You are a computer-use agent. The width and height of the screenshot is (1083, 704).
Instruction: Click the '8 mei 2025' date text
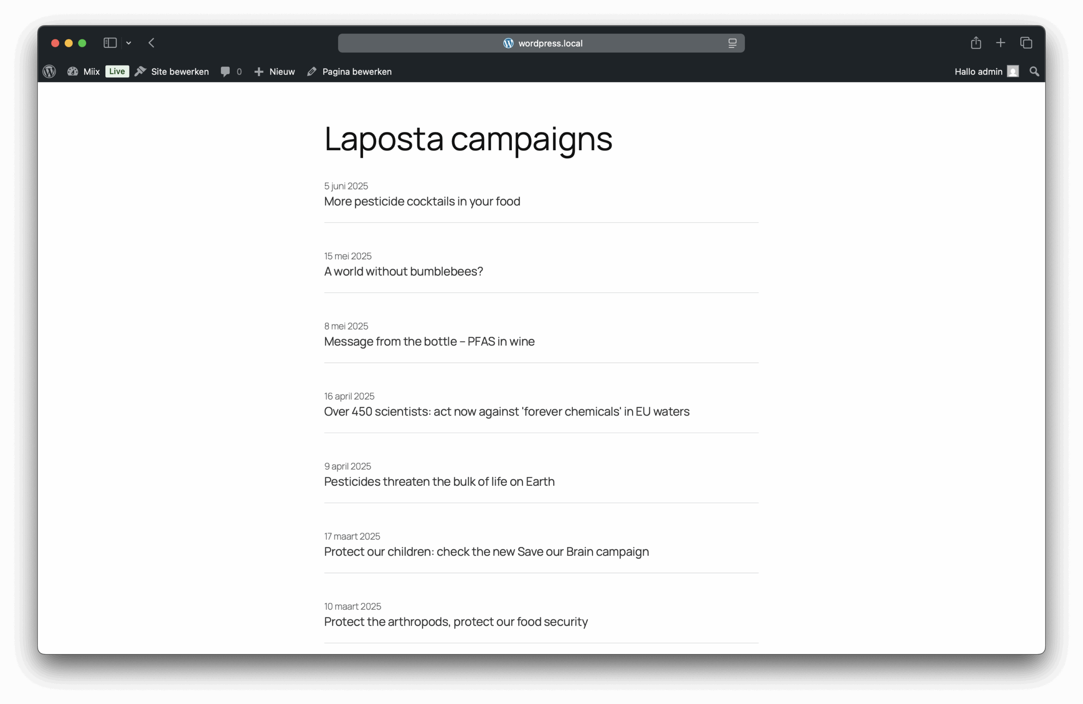pos(346,326)
